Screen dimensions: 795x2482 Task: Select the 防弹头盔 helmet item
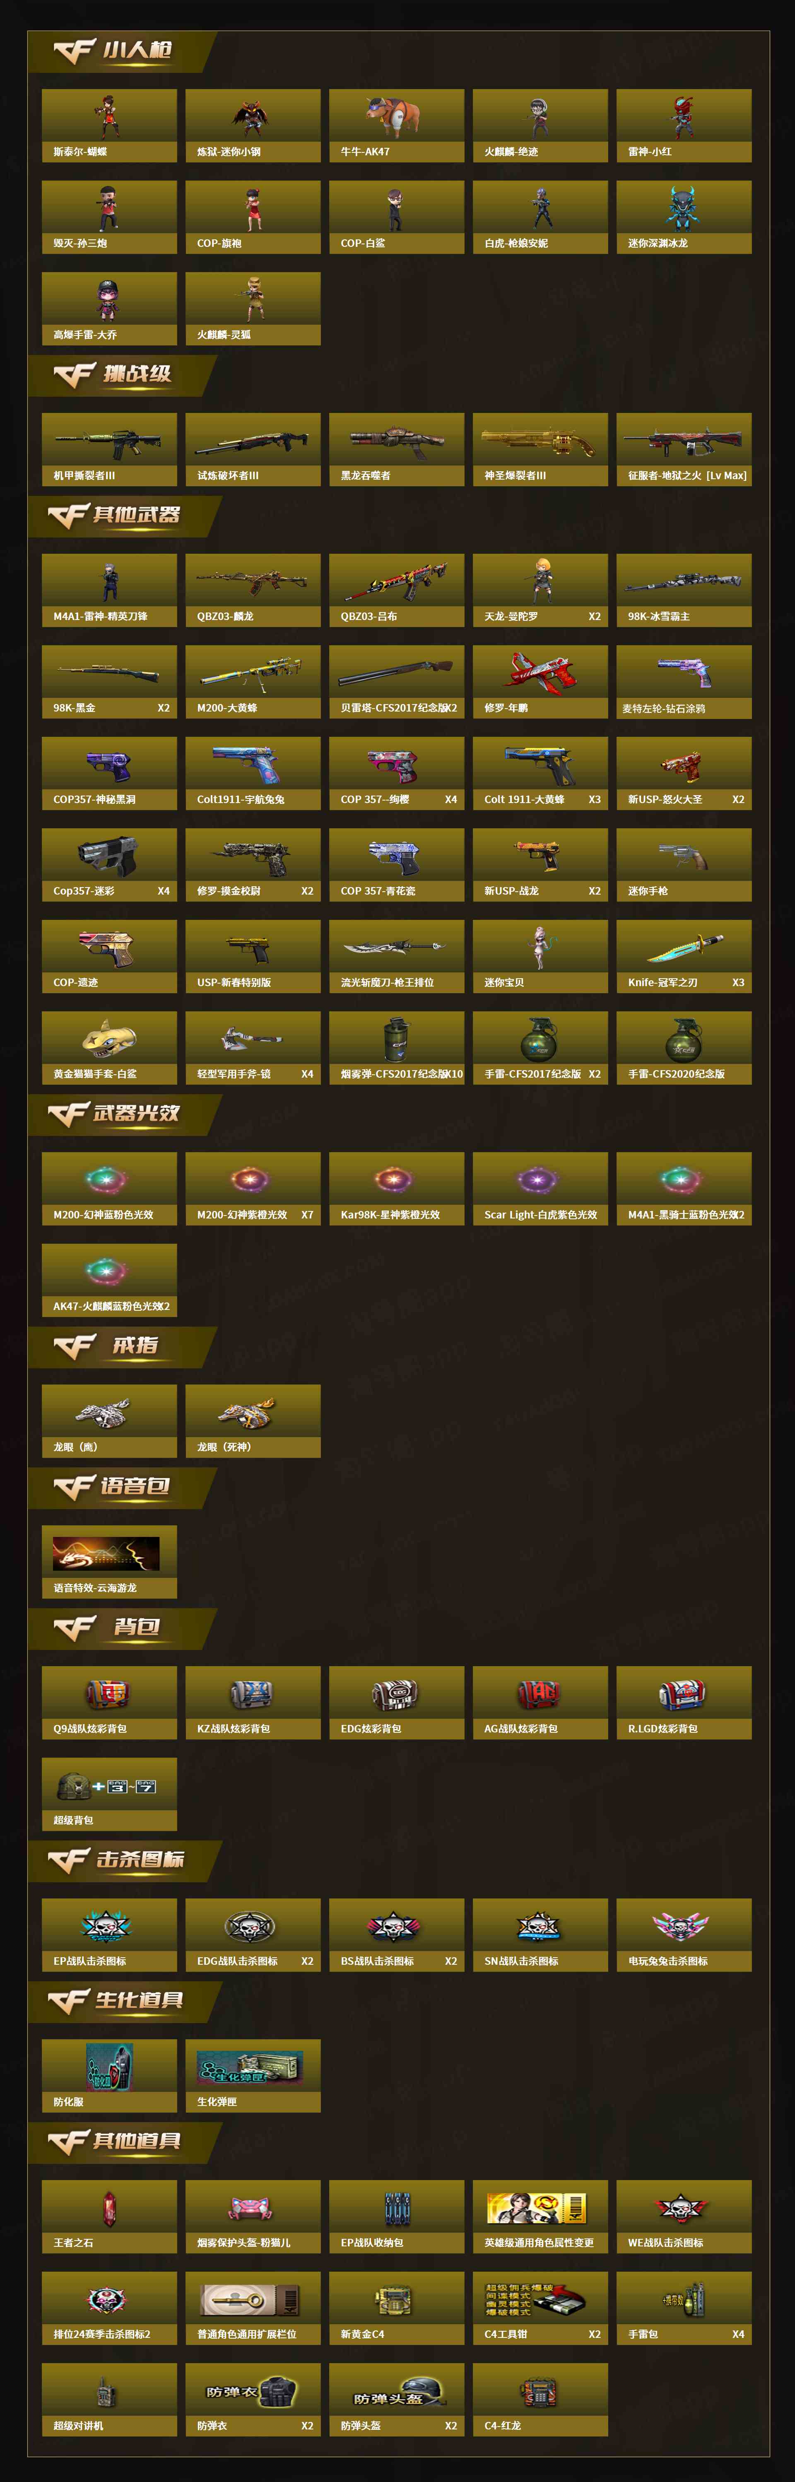click(x=396, y=2399)
